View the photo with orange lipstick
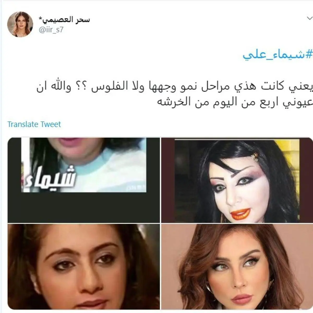313x313 pixels. tap(237, 180)
